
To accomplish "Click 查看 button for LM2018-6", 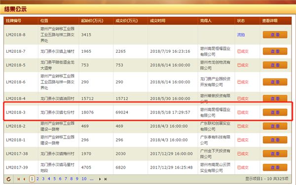I will point(275,82).
